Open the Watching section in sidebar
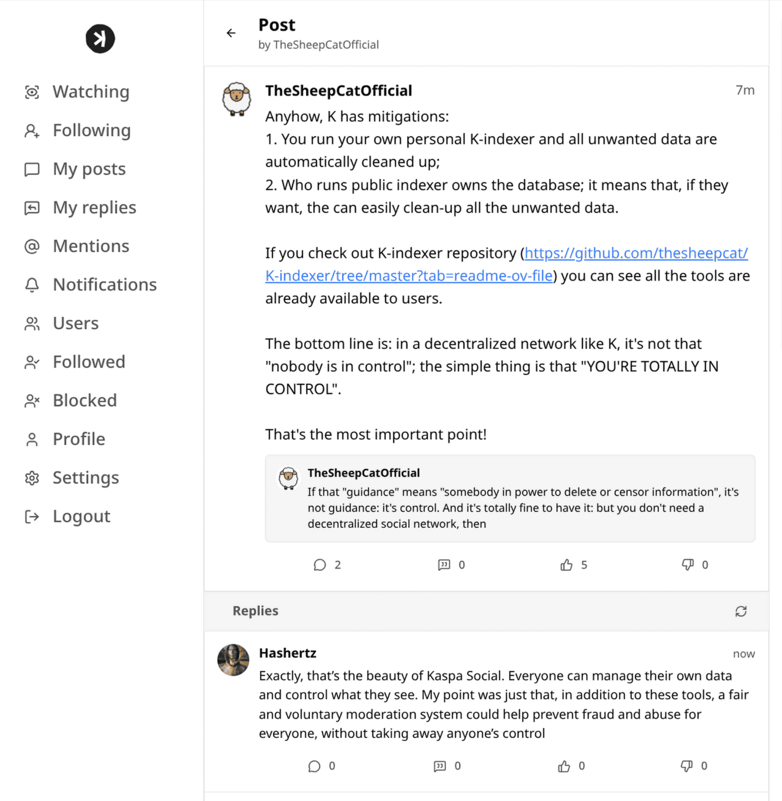Screen dimensions: 782x801 point(91,92)
